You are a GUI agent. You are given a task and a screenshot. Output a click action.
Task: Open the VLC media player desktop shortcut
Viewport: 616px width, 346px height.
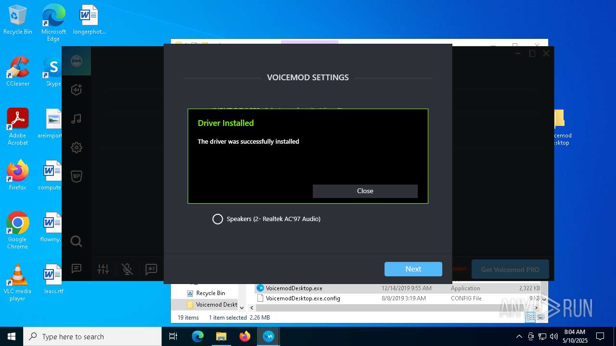coord(18,282)
